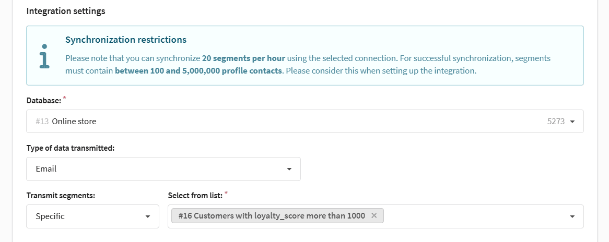Screen dimensions: 609x242
Task: Click the arrow beside Specific
Action: (148, 216)
